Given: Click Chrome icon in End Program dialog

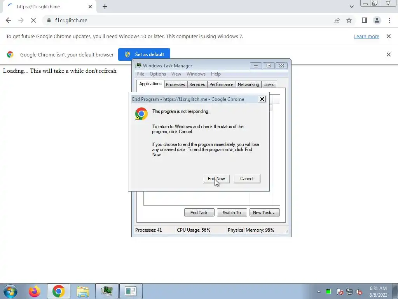Looking at the screenshot, I should pyautogui.click(x=141, y=114).
